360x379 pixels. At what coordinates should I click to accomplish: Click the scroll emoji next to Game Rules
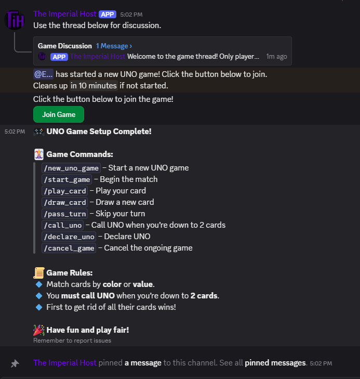pyautogui.click(x=39, y=273)
